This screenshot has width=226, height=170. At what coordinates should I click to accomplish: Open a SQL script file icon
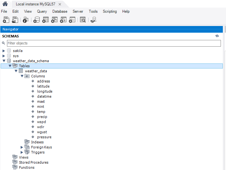pos(15,20)
